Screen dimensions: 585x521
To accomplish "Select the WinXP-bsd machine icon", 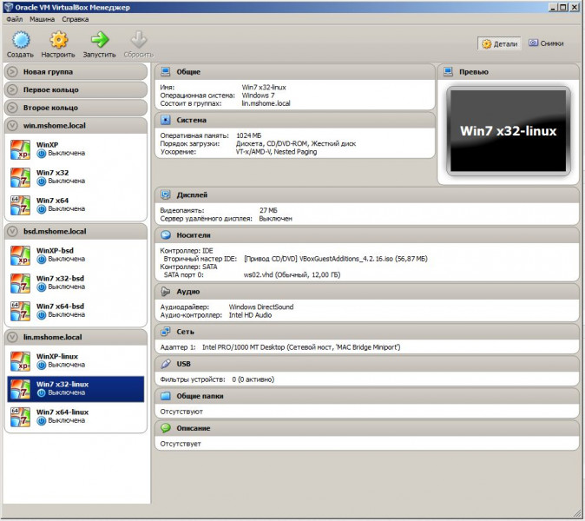I will click(20, 255).
